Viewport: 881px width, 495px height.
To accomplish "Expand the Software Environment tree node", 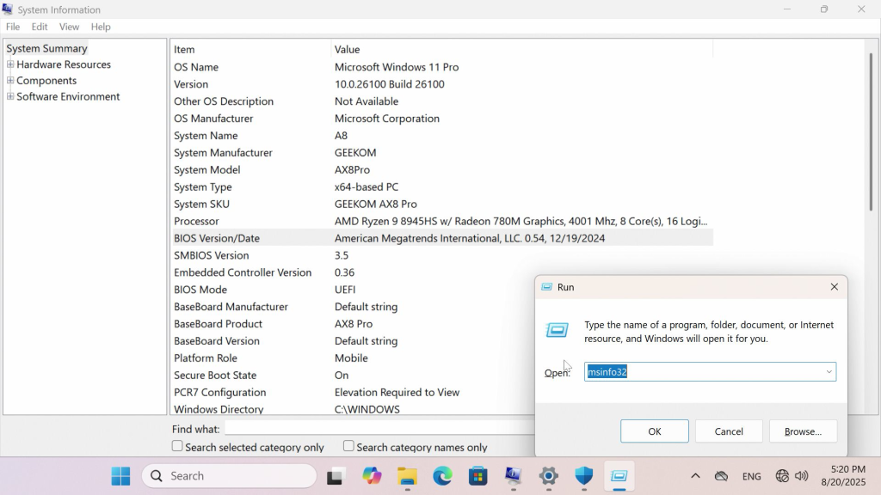I will (x=10, y=96).
